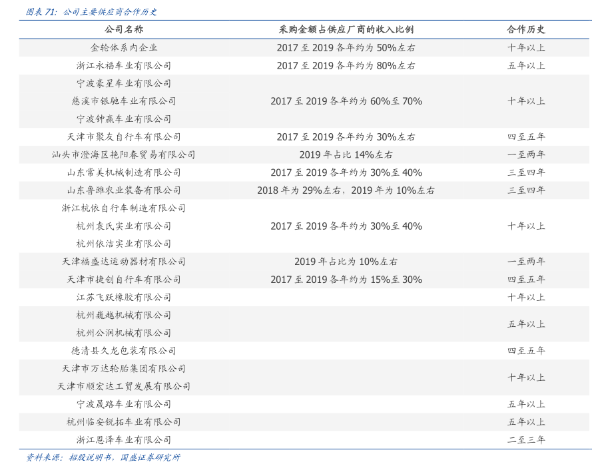Select the "合作历史" column header
The image size is (592, 476).
click(x=526, y=30)
